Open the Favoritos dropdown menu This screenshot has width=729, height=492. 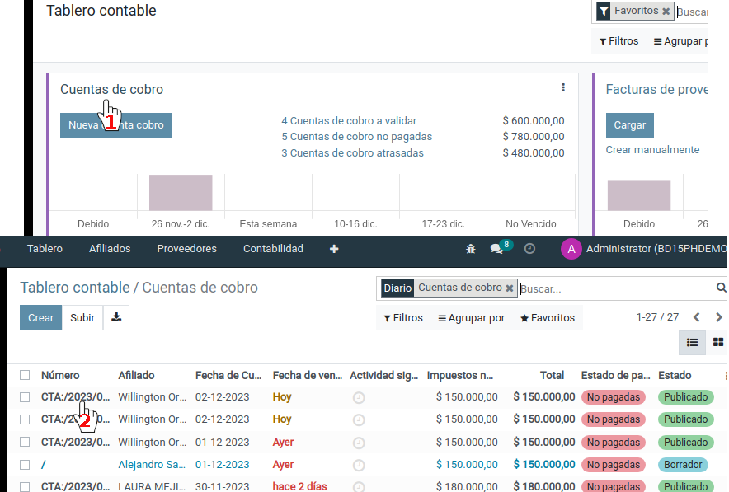548,318
